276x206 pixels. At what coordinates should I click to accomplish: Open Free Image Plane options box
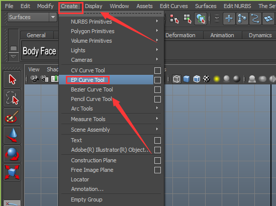157,170
